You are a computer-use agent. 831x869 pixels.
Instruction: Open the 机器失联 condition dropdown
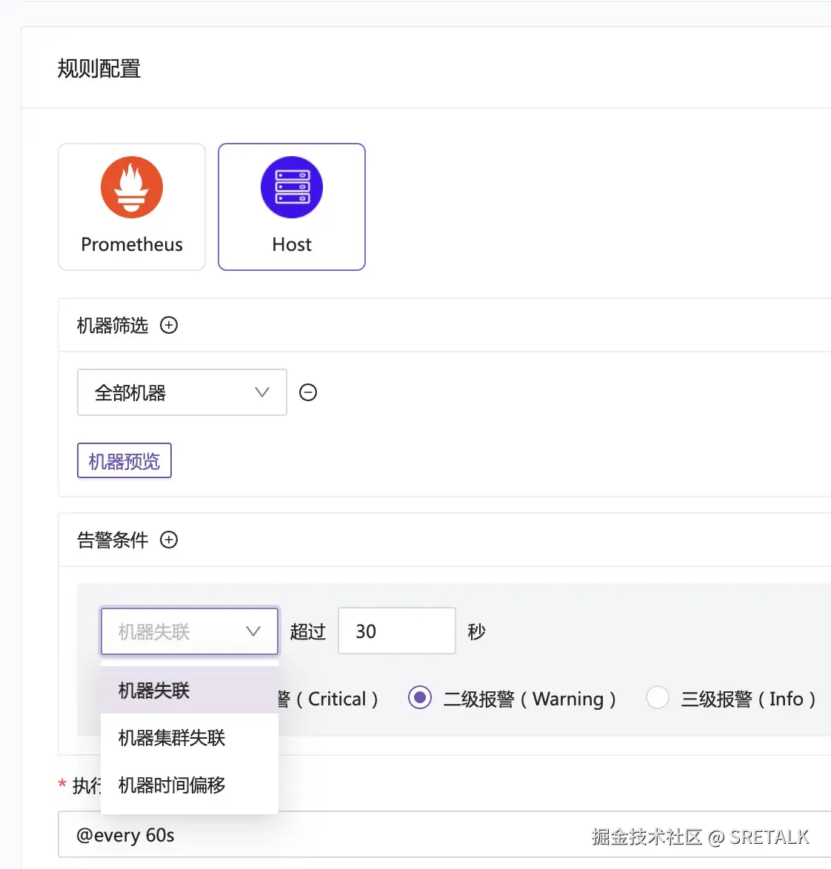[190, 631]
